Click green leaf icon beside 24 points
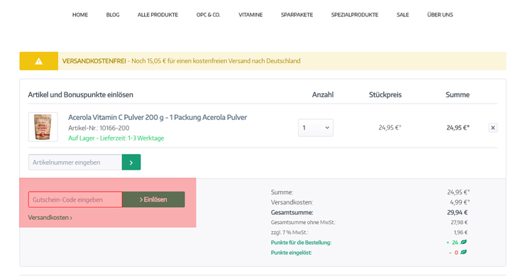525x276 pixels. click(x=463, y=242)
